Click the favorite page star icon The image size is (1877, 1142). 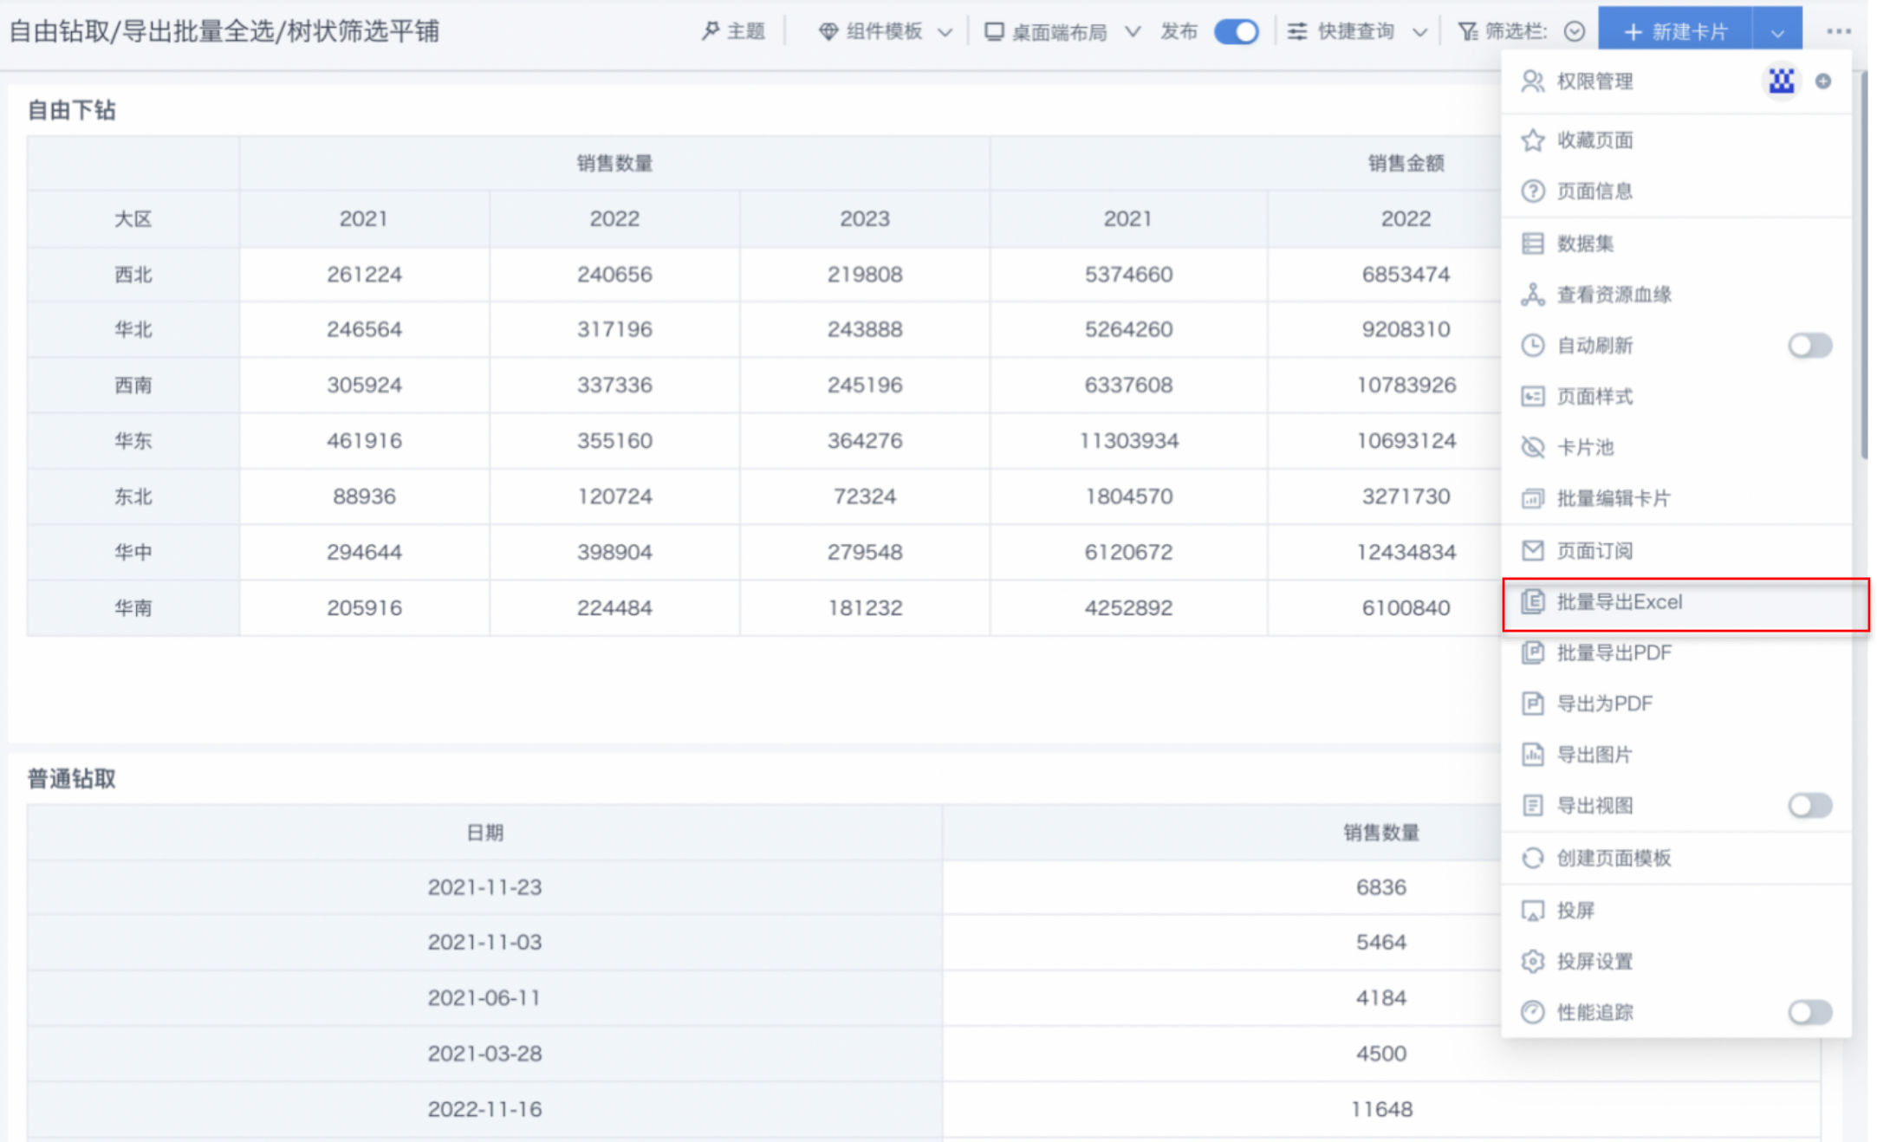1532,140
